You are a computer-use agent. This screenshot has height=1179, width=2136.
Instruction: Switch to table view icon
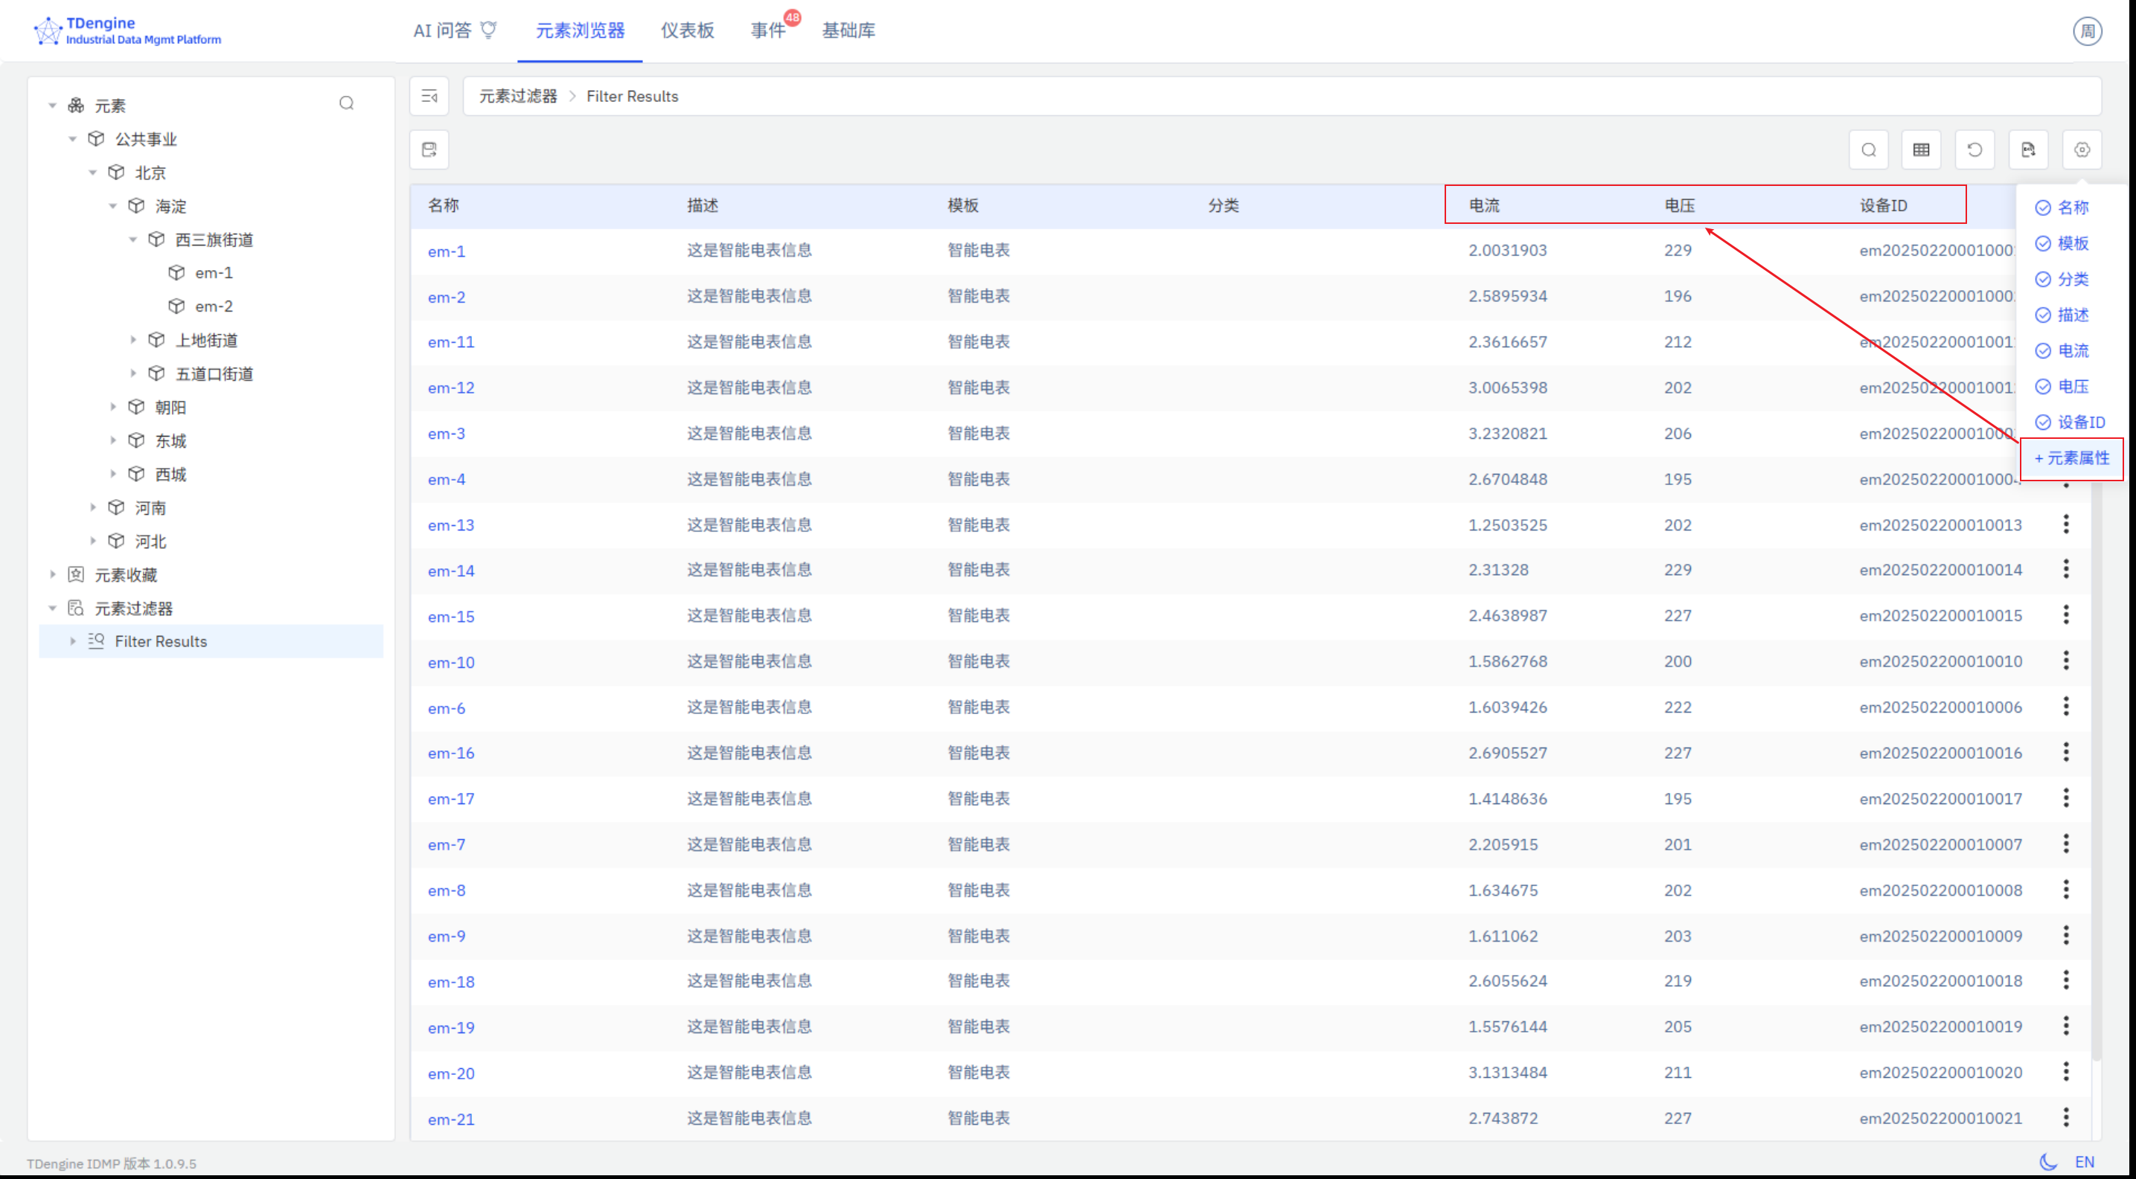click(x=1921, y=150)
